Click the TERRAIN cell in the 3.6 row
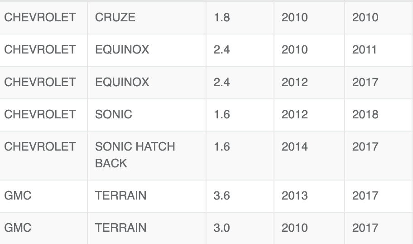The height and width of the screenshot is (244, 413). coord(146,196)
